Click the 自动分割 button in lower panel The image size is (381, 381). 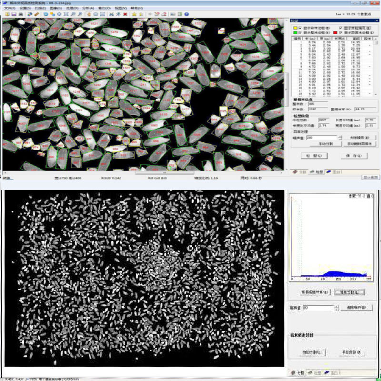(311, 352)
